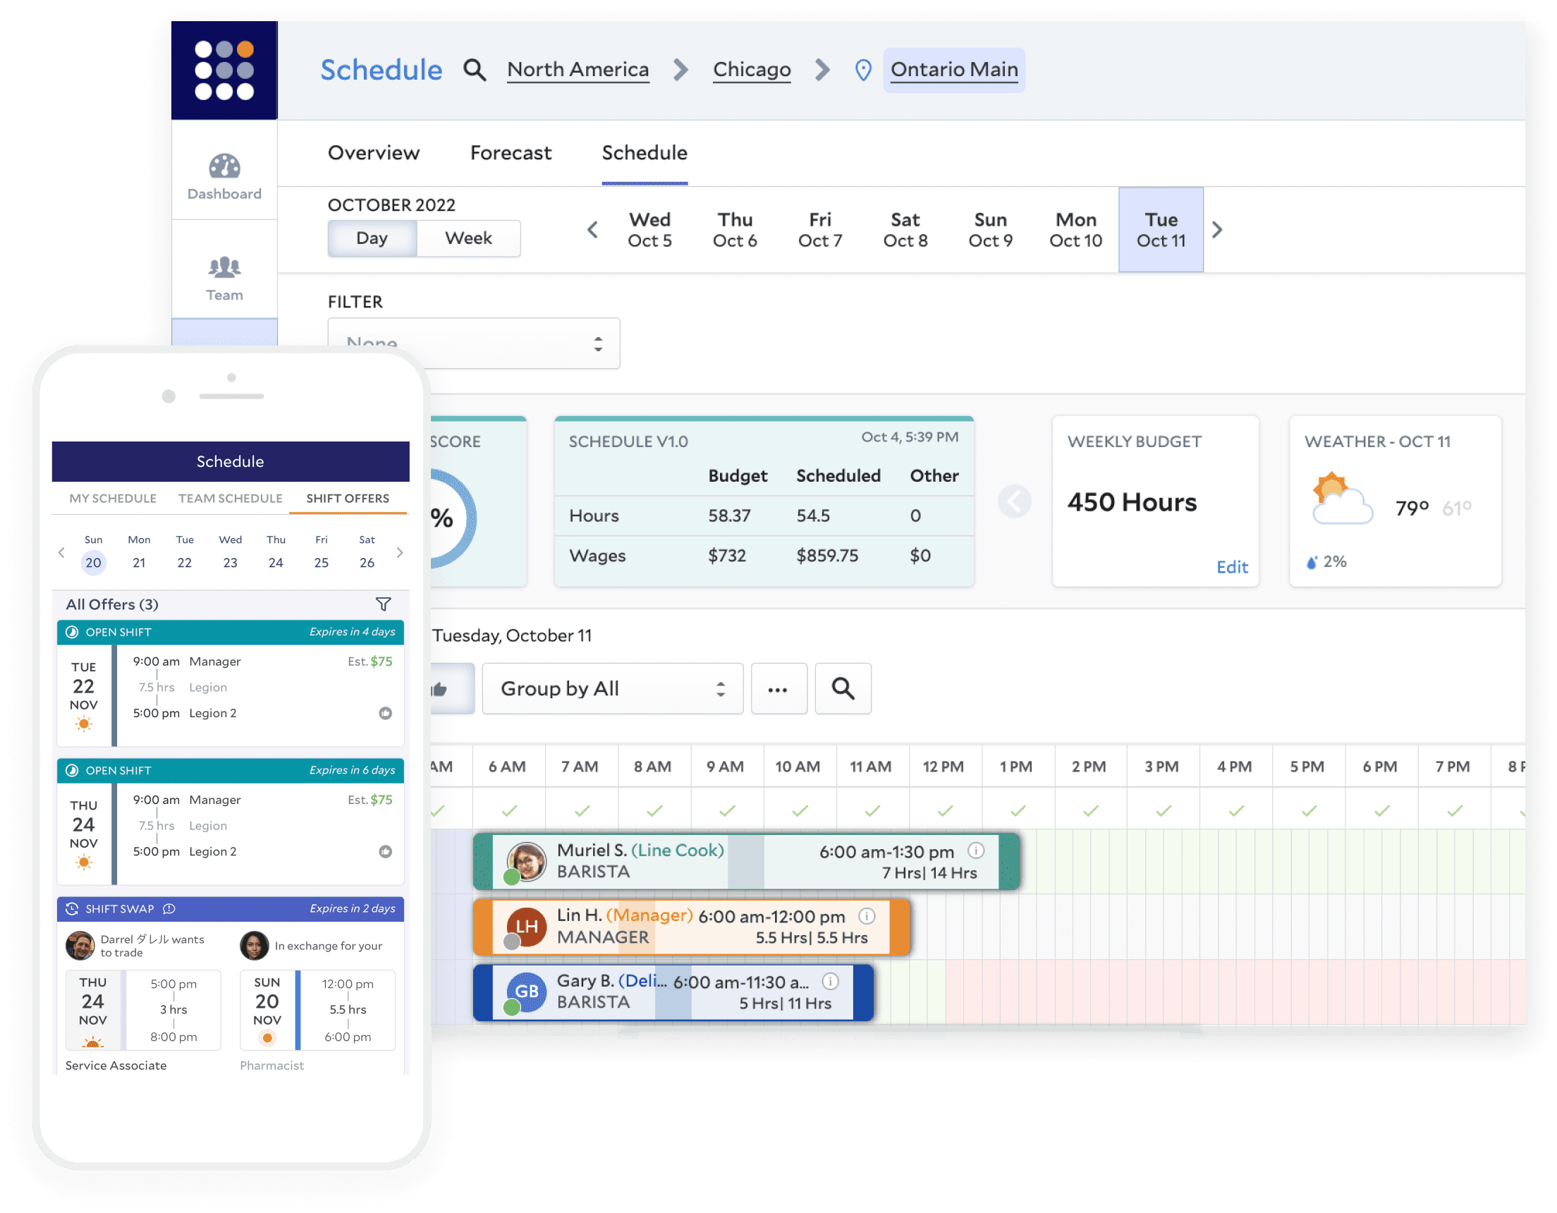Toggle the Shift Offers sub-tab on mobile
Screen dimensions: 1557x1213
[345, 498]
